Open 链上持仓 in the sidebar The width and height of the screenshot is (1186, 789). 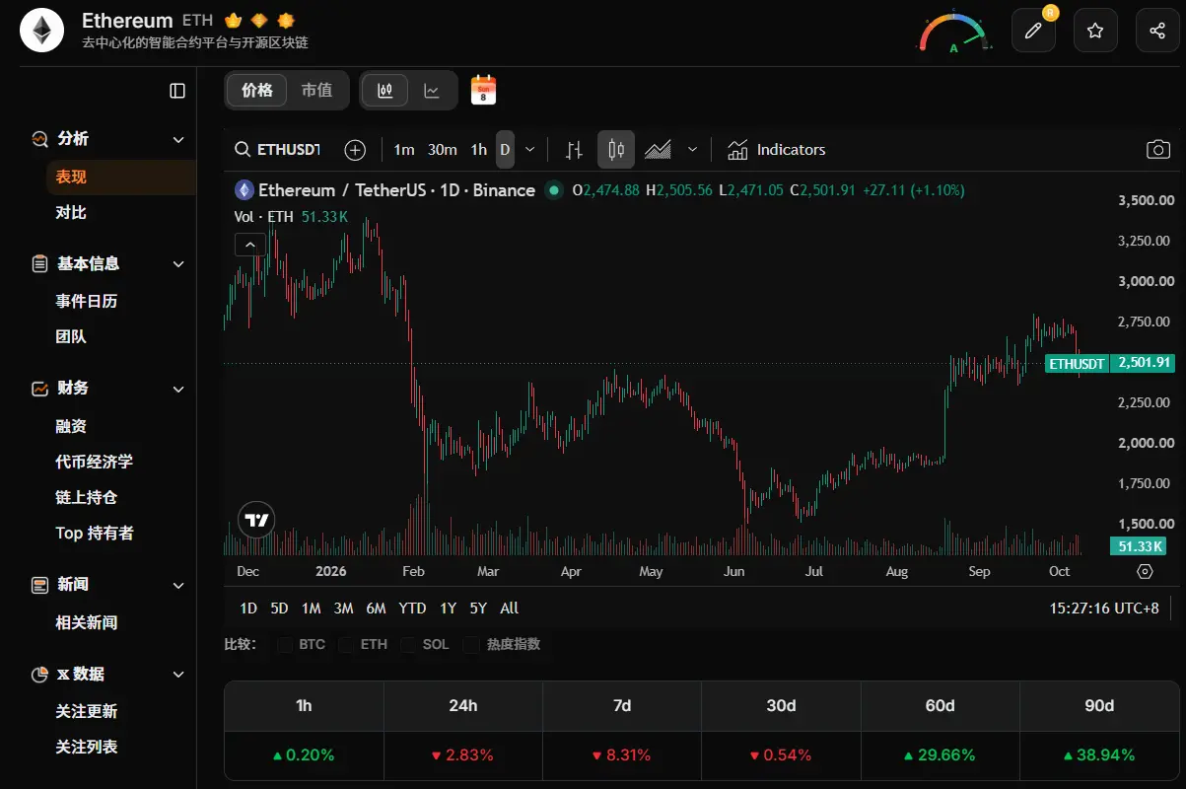click(87, 497)
